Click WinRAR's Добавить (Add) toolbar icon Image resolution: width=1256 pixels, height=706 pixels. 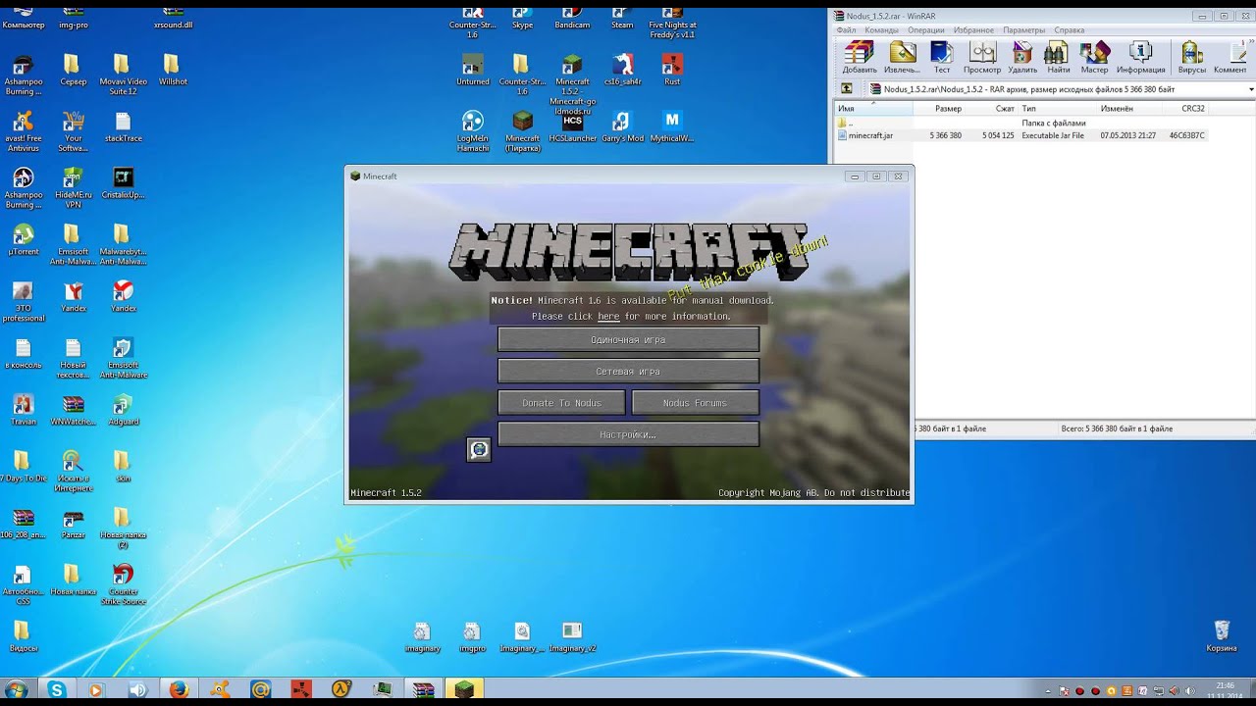pos(859,58)
